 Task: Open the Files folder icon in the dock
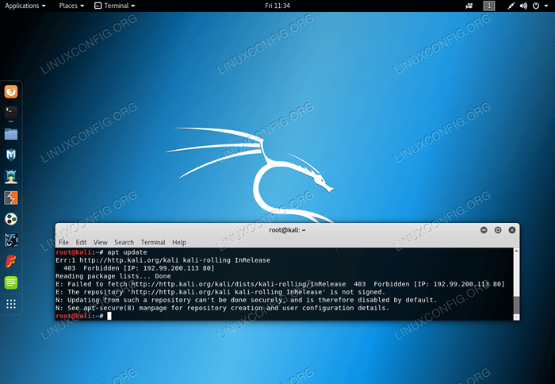click(11, 134)
